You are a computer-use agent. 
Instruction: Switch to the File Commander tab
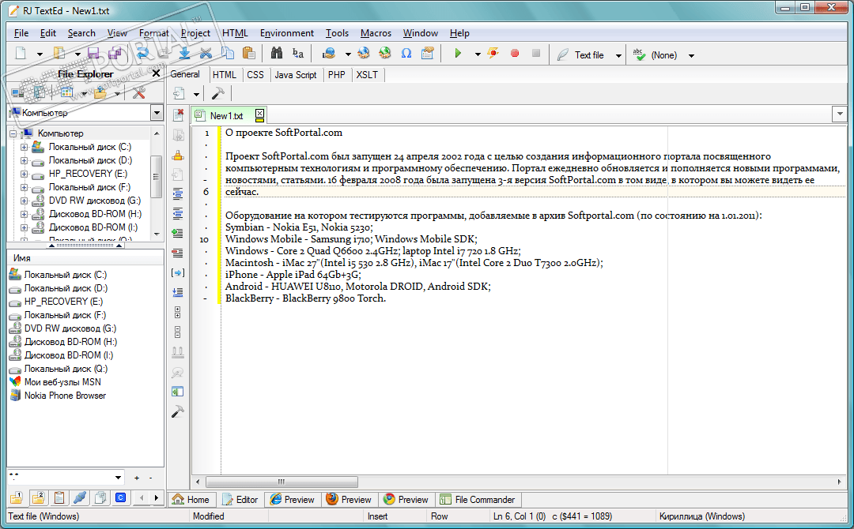(478, 499)
